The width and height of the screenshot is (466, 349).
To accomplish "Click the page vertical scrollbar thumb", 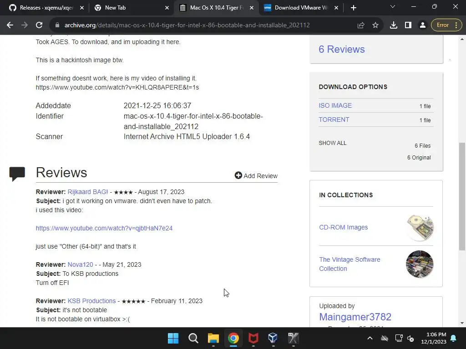I will click(x=462, y=196).
